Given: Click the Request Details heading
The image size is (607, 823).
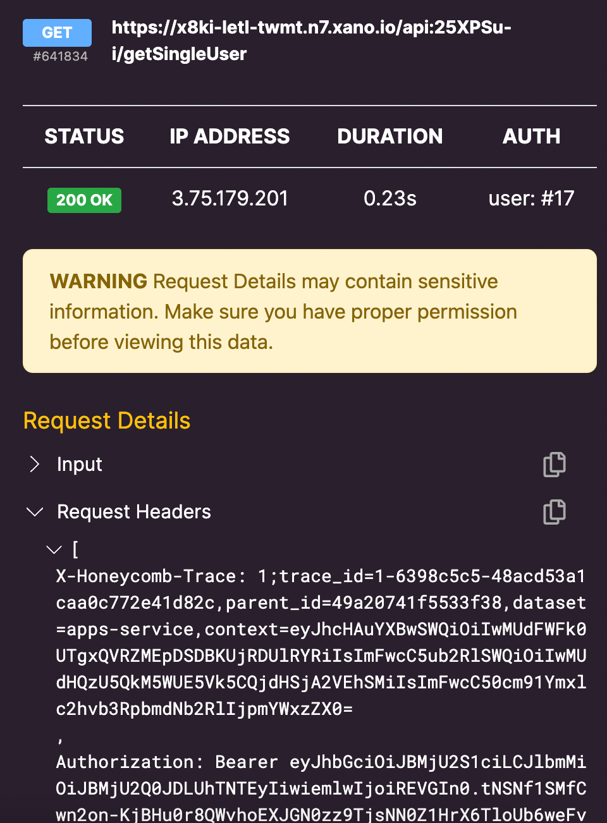Looking at the screenshot, I should tap(107, 421).
